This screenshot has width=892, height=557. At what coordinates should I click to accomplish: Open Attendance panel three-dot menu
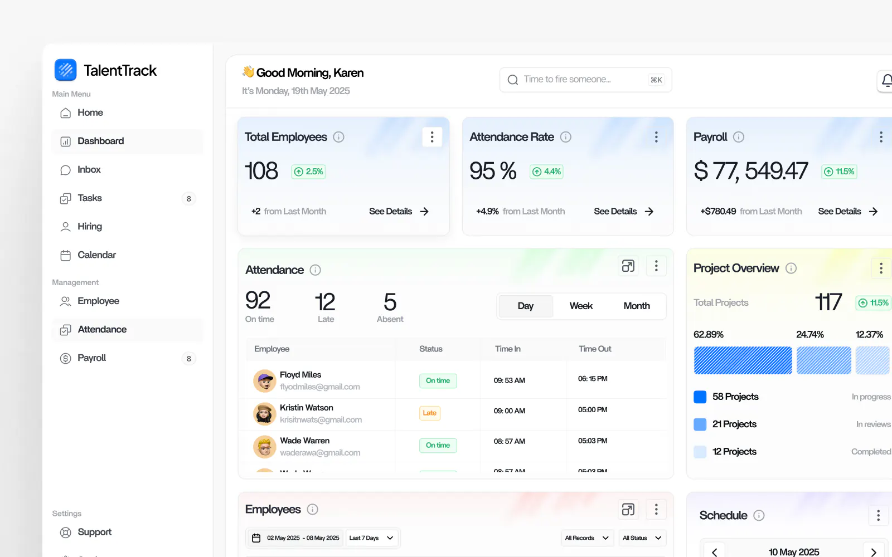pos(656,266)
